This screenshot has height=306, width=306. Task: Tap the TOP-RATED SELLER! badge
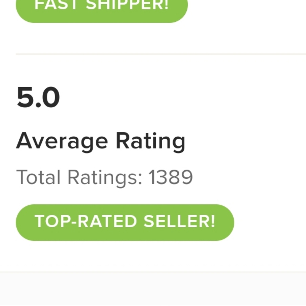125,222
